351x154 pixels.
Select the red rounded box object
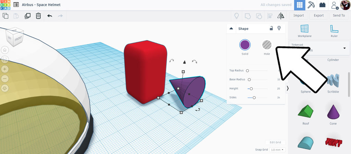pyautogui.click(x=145, y=71)
